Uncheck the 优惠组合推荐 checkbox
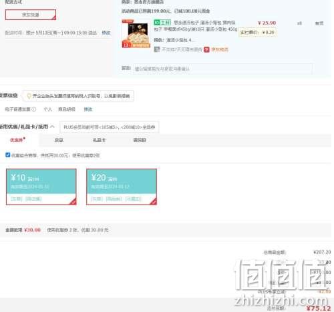 pos(8,155)
